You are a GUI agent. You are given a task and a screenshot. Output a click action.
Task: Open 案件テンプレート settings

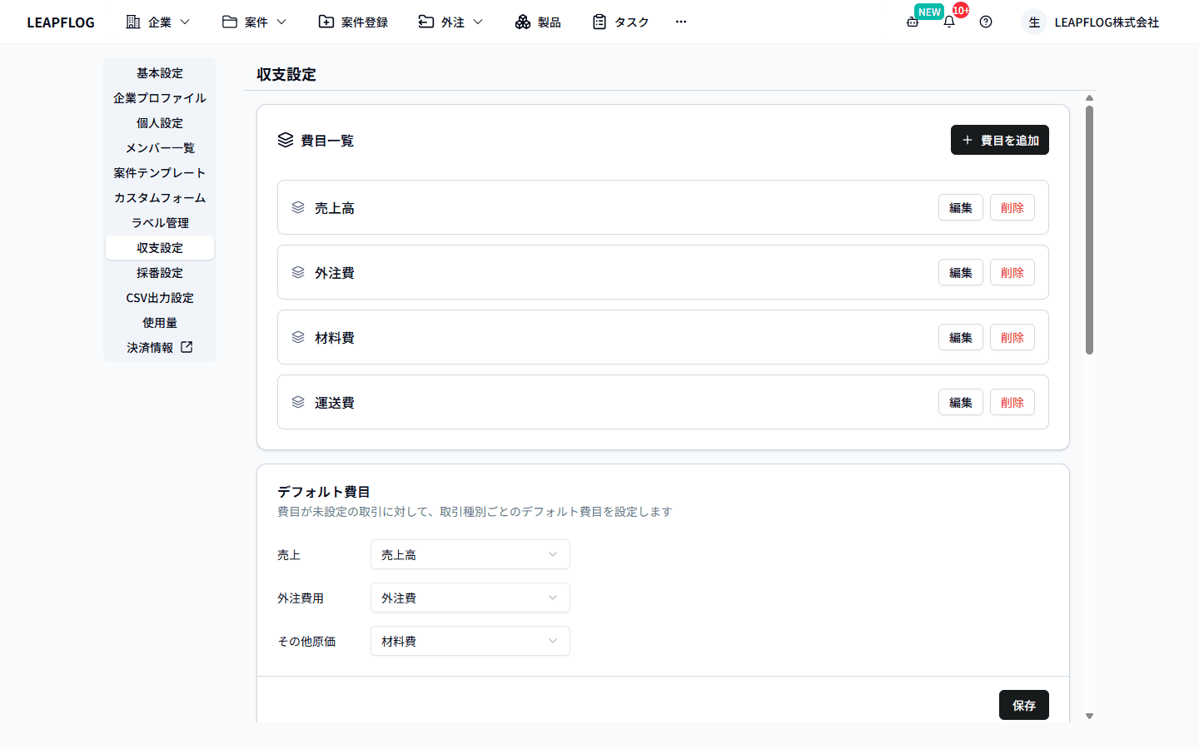point(160,173)
